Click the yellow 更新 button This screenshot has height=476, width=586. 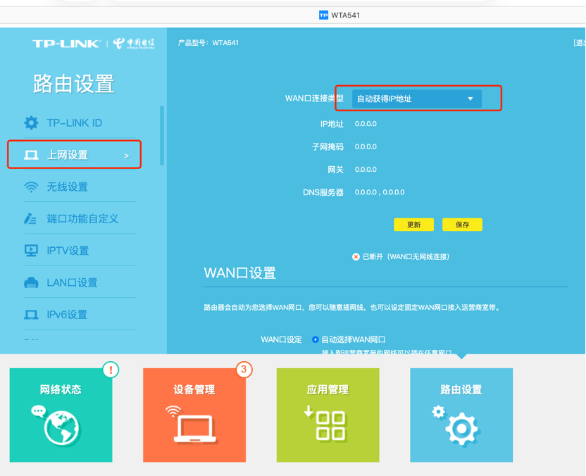pyautogui.click(x=413, y=225)
